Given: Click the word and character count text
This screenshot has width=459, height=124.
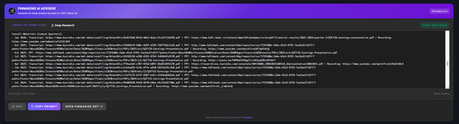Looking at the screenshot, I should pos(22,94).
